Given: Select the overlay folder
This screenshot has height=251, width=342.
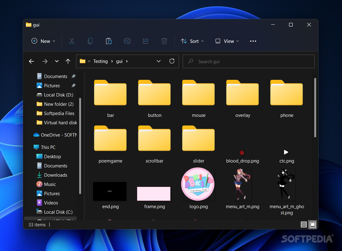Looking at the screenshot, I should [x=242, y=99].
